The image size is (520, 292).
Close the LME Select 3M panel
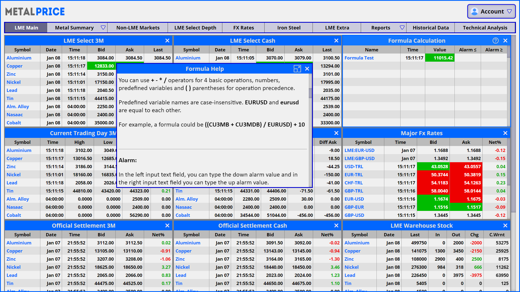pyautogui.click(x=167, y=41)
